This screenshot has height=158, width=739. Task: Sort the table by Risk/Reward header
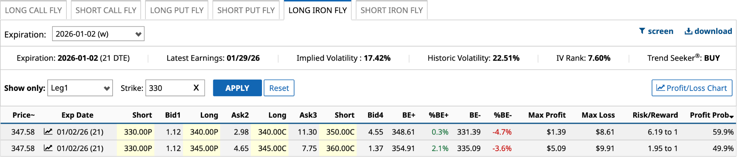[655, 115]
